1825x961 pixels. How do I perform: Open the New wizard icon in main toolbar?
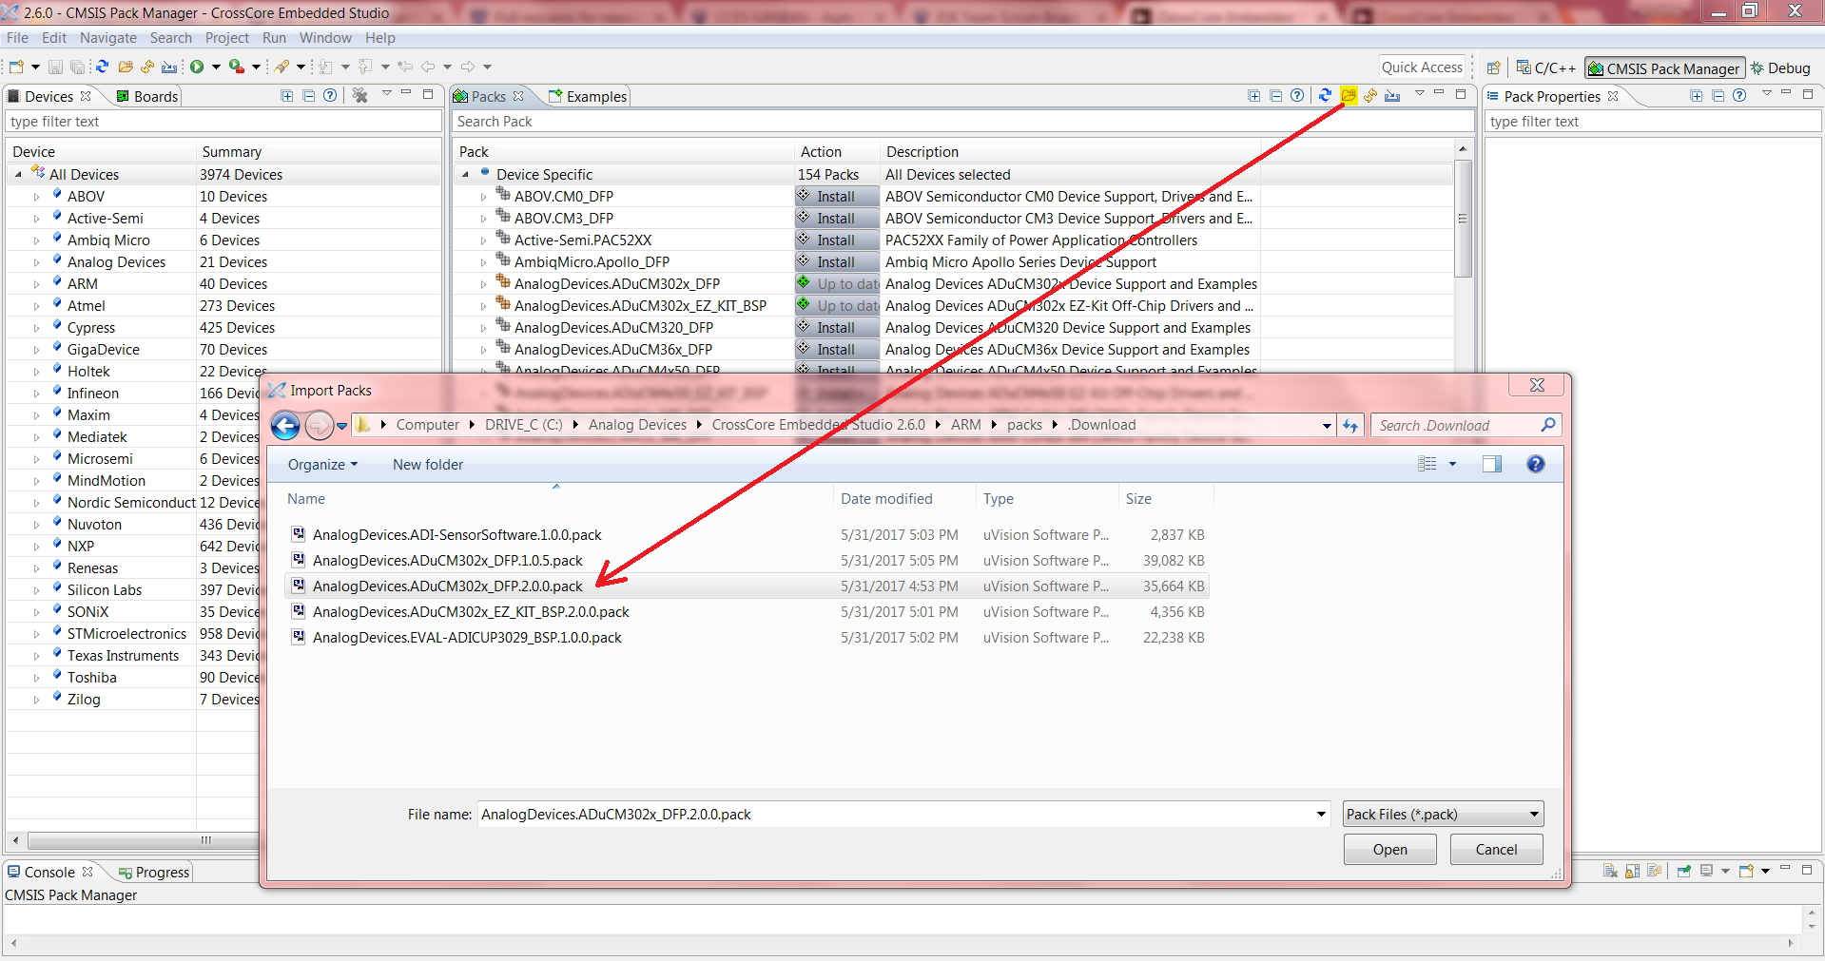[x=16, y=67]
